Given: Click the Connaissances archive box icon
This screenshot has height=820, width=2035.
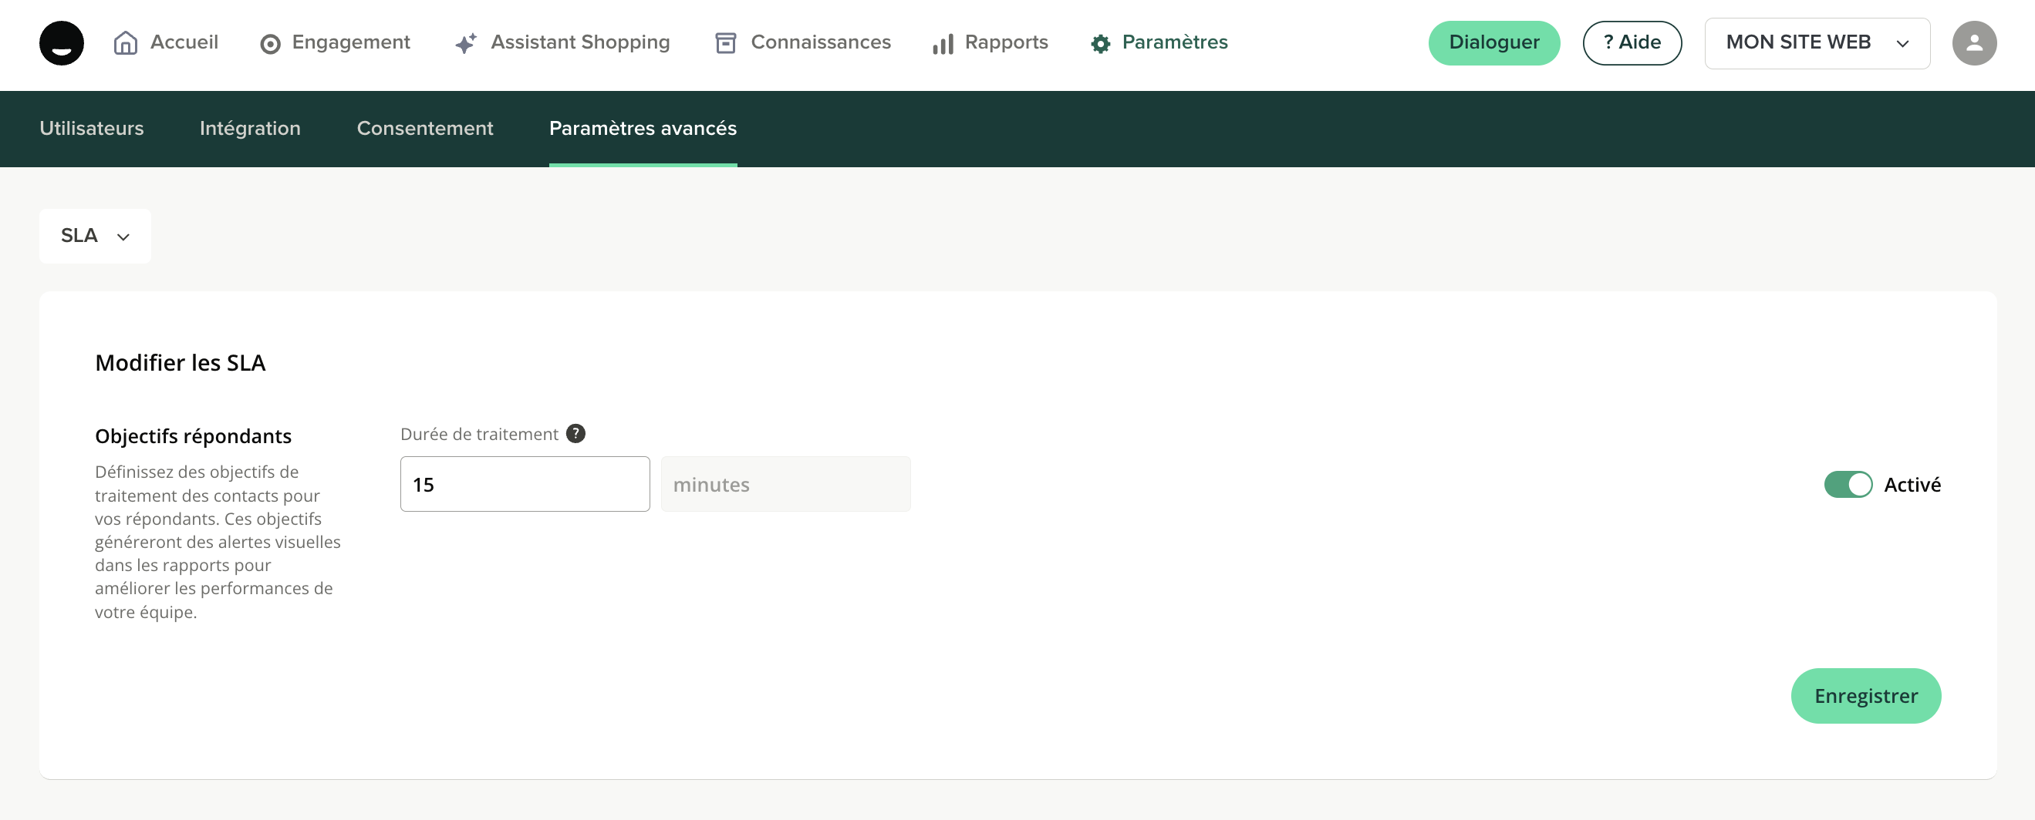Looking at the screenshot, I should pos(725,43).
